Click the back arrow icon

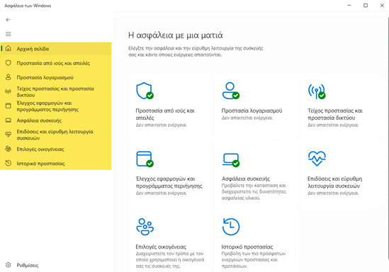coord(9,20)
